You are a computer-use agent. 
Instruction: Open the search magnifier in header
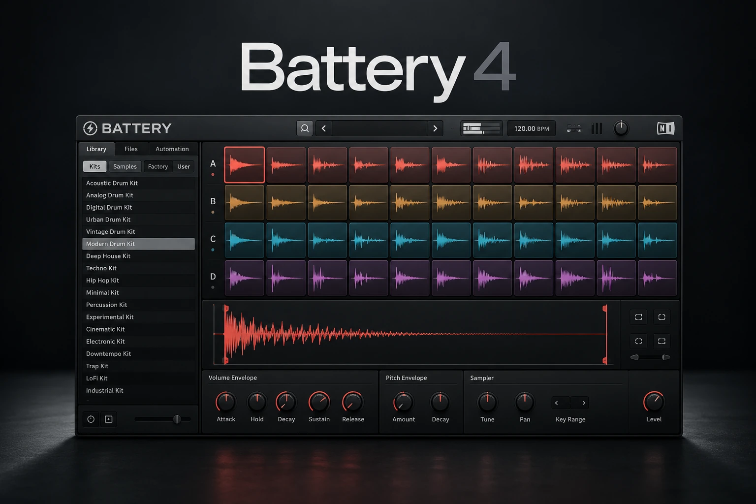(x=305, y=128)
